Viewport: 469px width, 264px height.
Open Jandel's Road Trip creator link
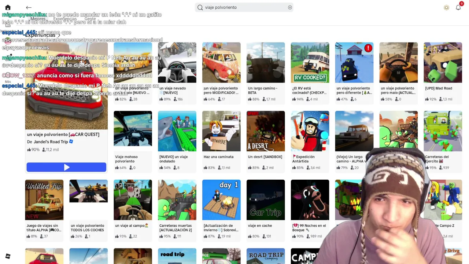pos(51,142)
